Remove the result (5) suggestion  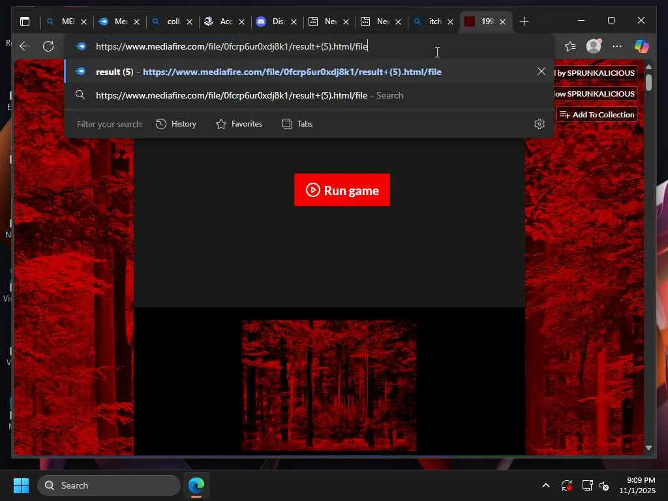(541, 71)
